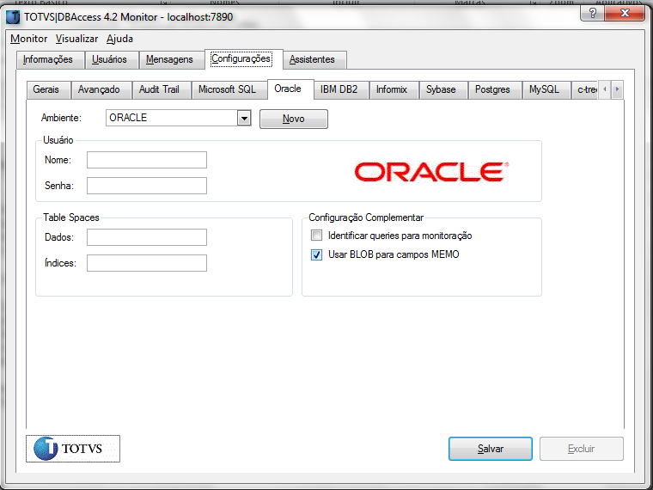Switch to the Usuários tab

pyautogui.click(x=111, y=59)
